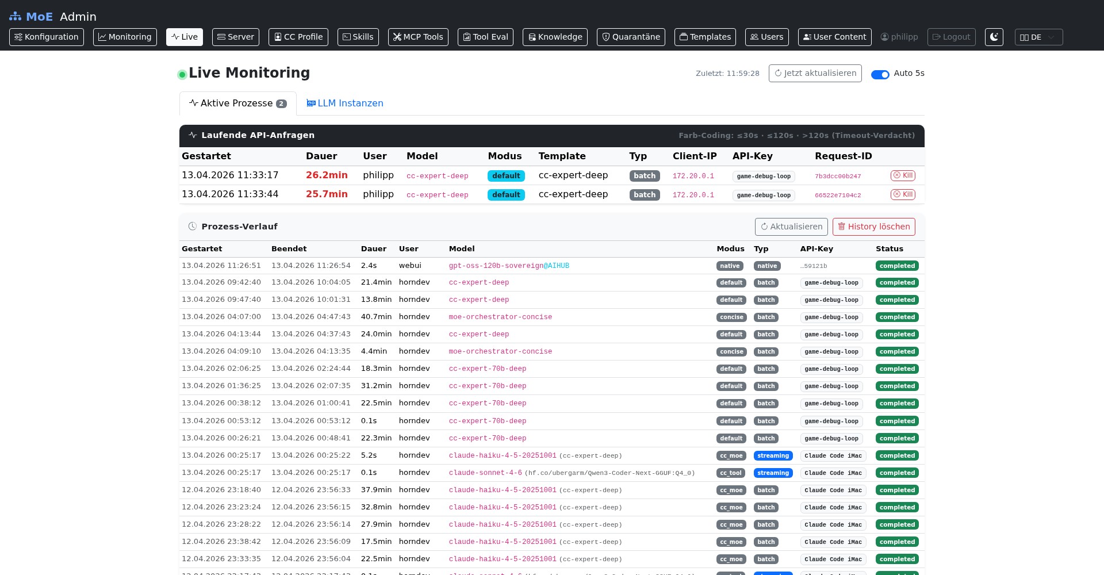The width and height of the screenshot is (1104, 575).
Task: Disable the Auto 5s refresh toggle
Action: coord(880,74)
